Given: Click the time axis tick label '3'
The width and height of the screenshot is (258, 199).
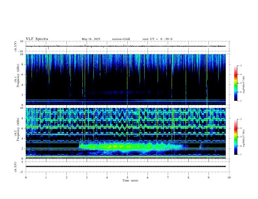Looking at the screenshot, I should pos(87,178).
